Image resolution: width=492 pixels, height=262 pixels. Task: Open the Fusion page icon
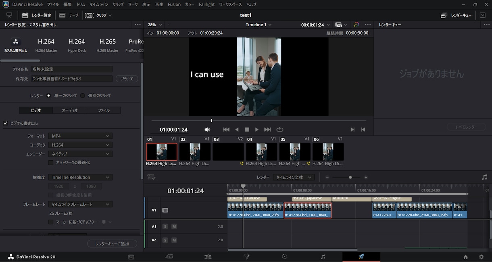tap(246, 257)
